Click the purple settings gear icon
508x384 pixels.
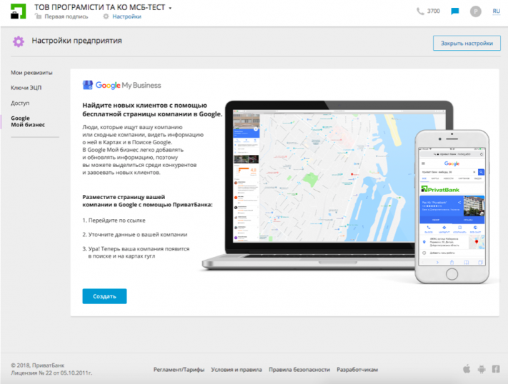18,41
